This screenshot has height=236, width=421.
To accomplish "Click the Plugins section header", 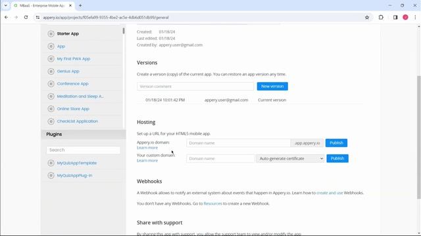I will tap(84, 134).
